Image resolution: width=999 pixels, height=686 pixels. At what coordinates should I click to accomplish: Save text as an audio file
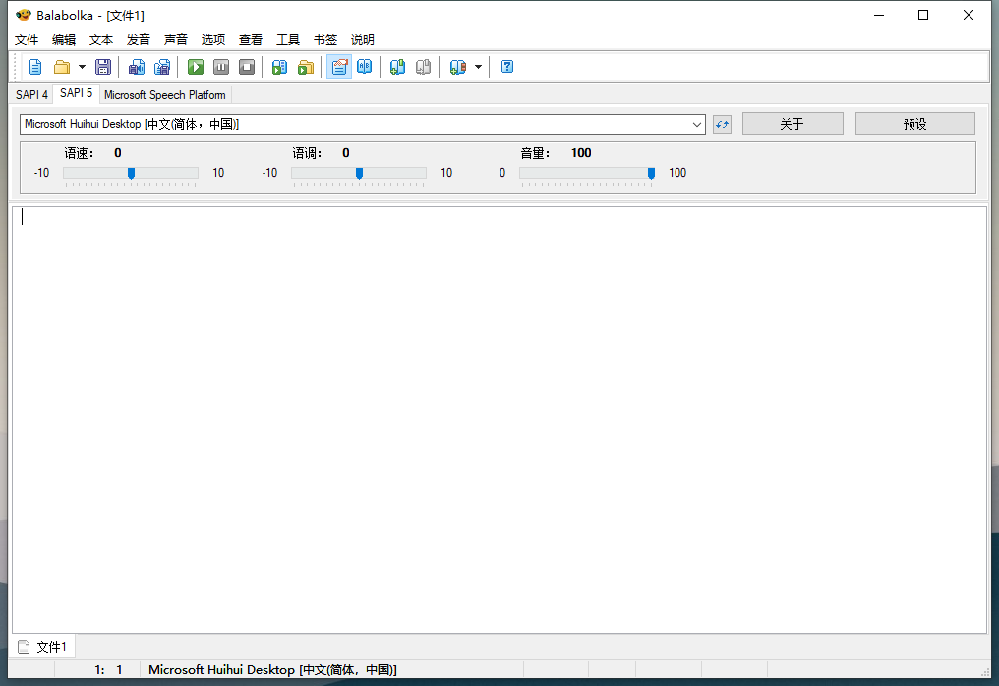point(137,66)
